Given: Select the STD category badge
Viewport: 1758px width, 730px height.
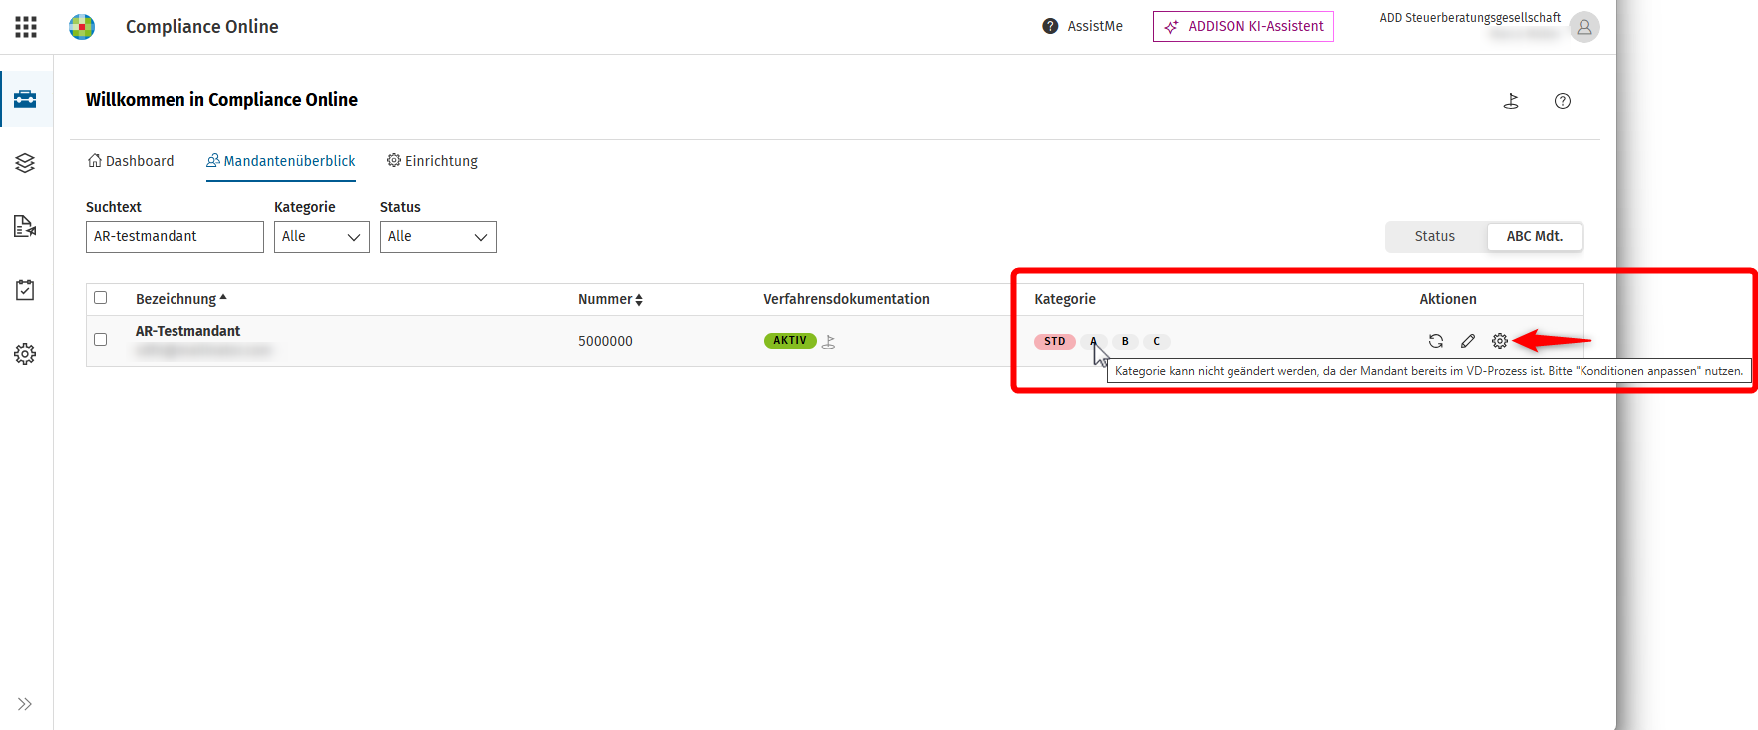Looking at the screenshot, I should pyautogui.click(x=1055, y=341).
